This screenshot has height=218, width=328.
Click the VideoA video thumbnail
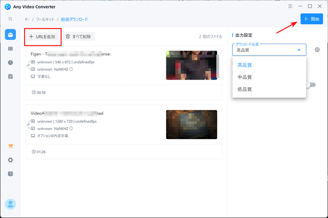[192, 125]
